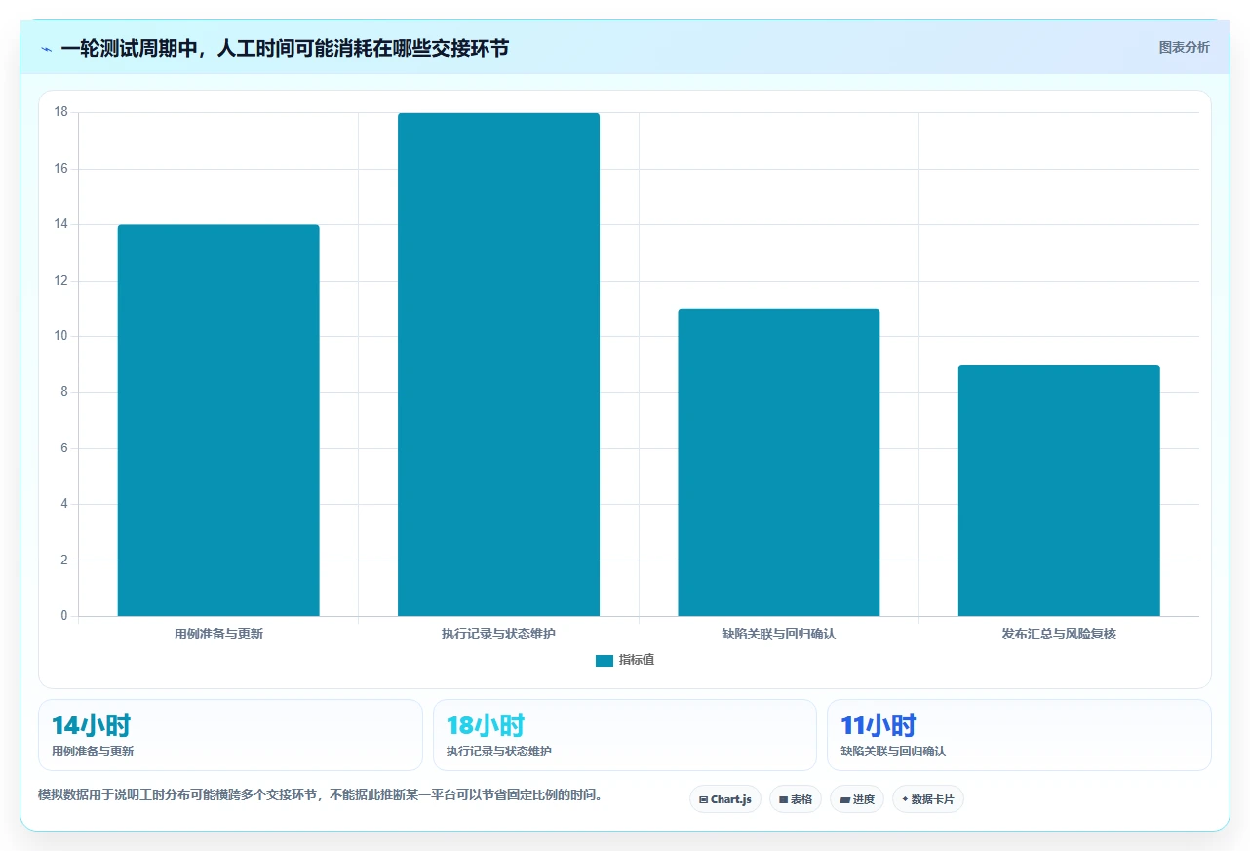The image size is (1250, 851).
Task: Click the chart title about 交接环节
Action: click(x=285, y=48)
